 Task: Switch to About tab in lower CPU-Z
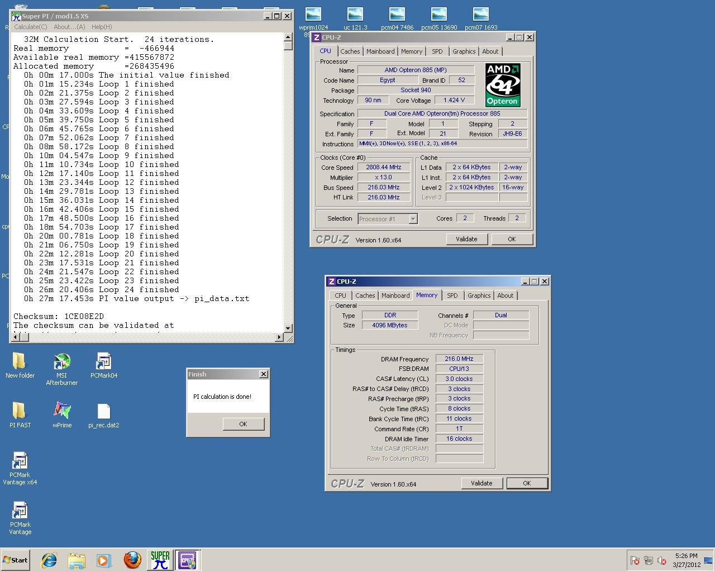506,295
